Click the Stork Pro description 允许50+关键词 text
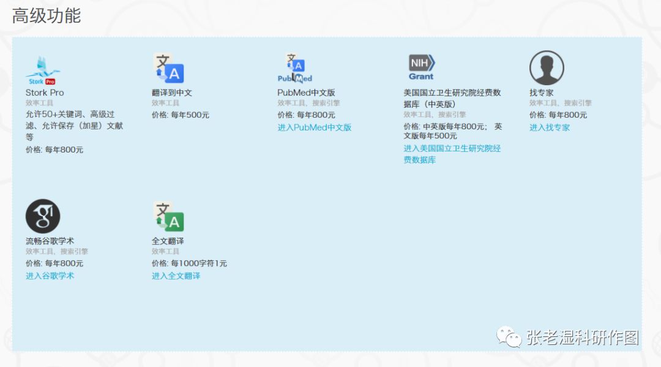The height and width of the screenshot is (367, 661). click(x=74, y=126)
